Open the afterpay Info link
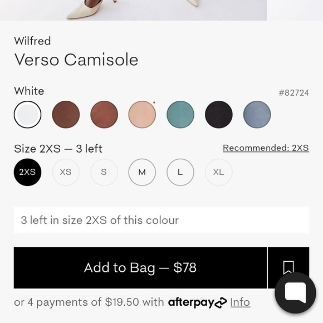 click(240, 302)
